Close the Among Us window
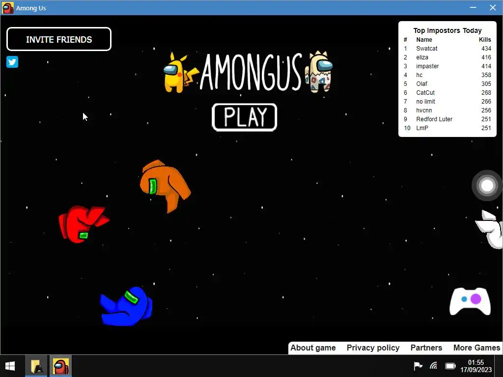The width and height of the screenshot is (503, 377). (493, 7)
